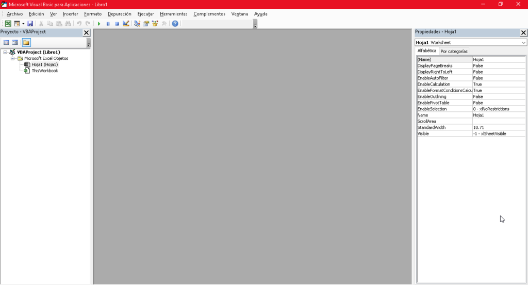
Task: Open the Edición menu
Action: tap(37, 14)
